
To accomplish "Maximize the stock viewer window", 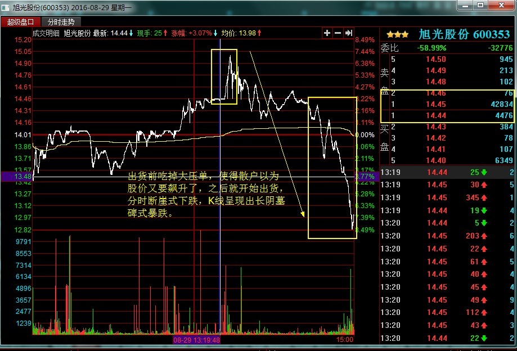I will coord(480,6).
